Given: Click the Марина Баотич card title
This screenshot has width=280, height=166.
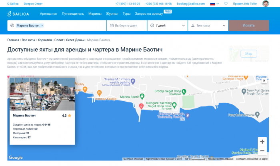Looking at the screenshot, I should pyautogui.click(x=24, y=116).
